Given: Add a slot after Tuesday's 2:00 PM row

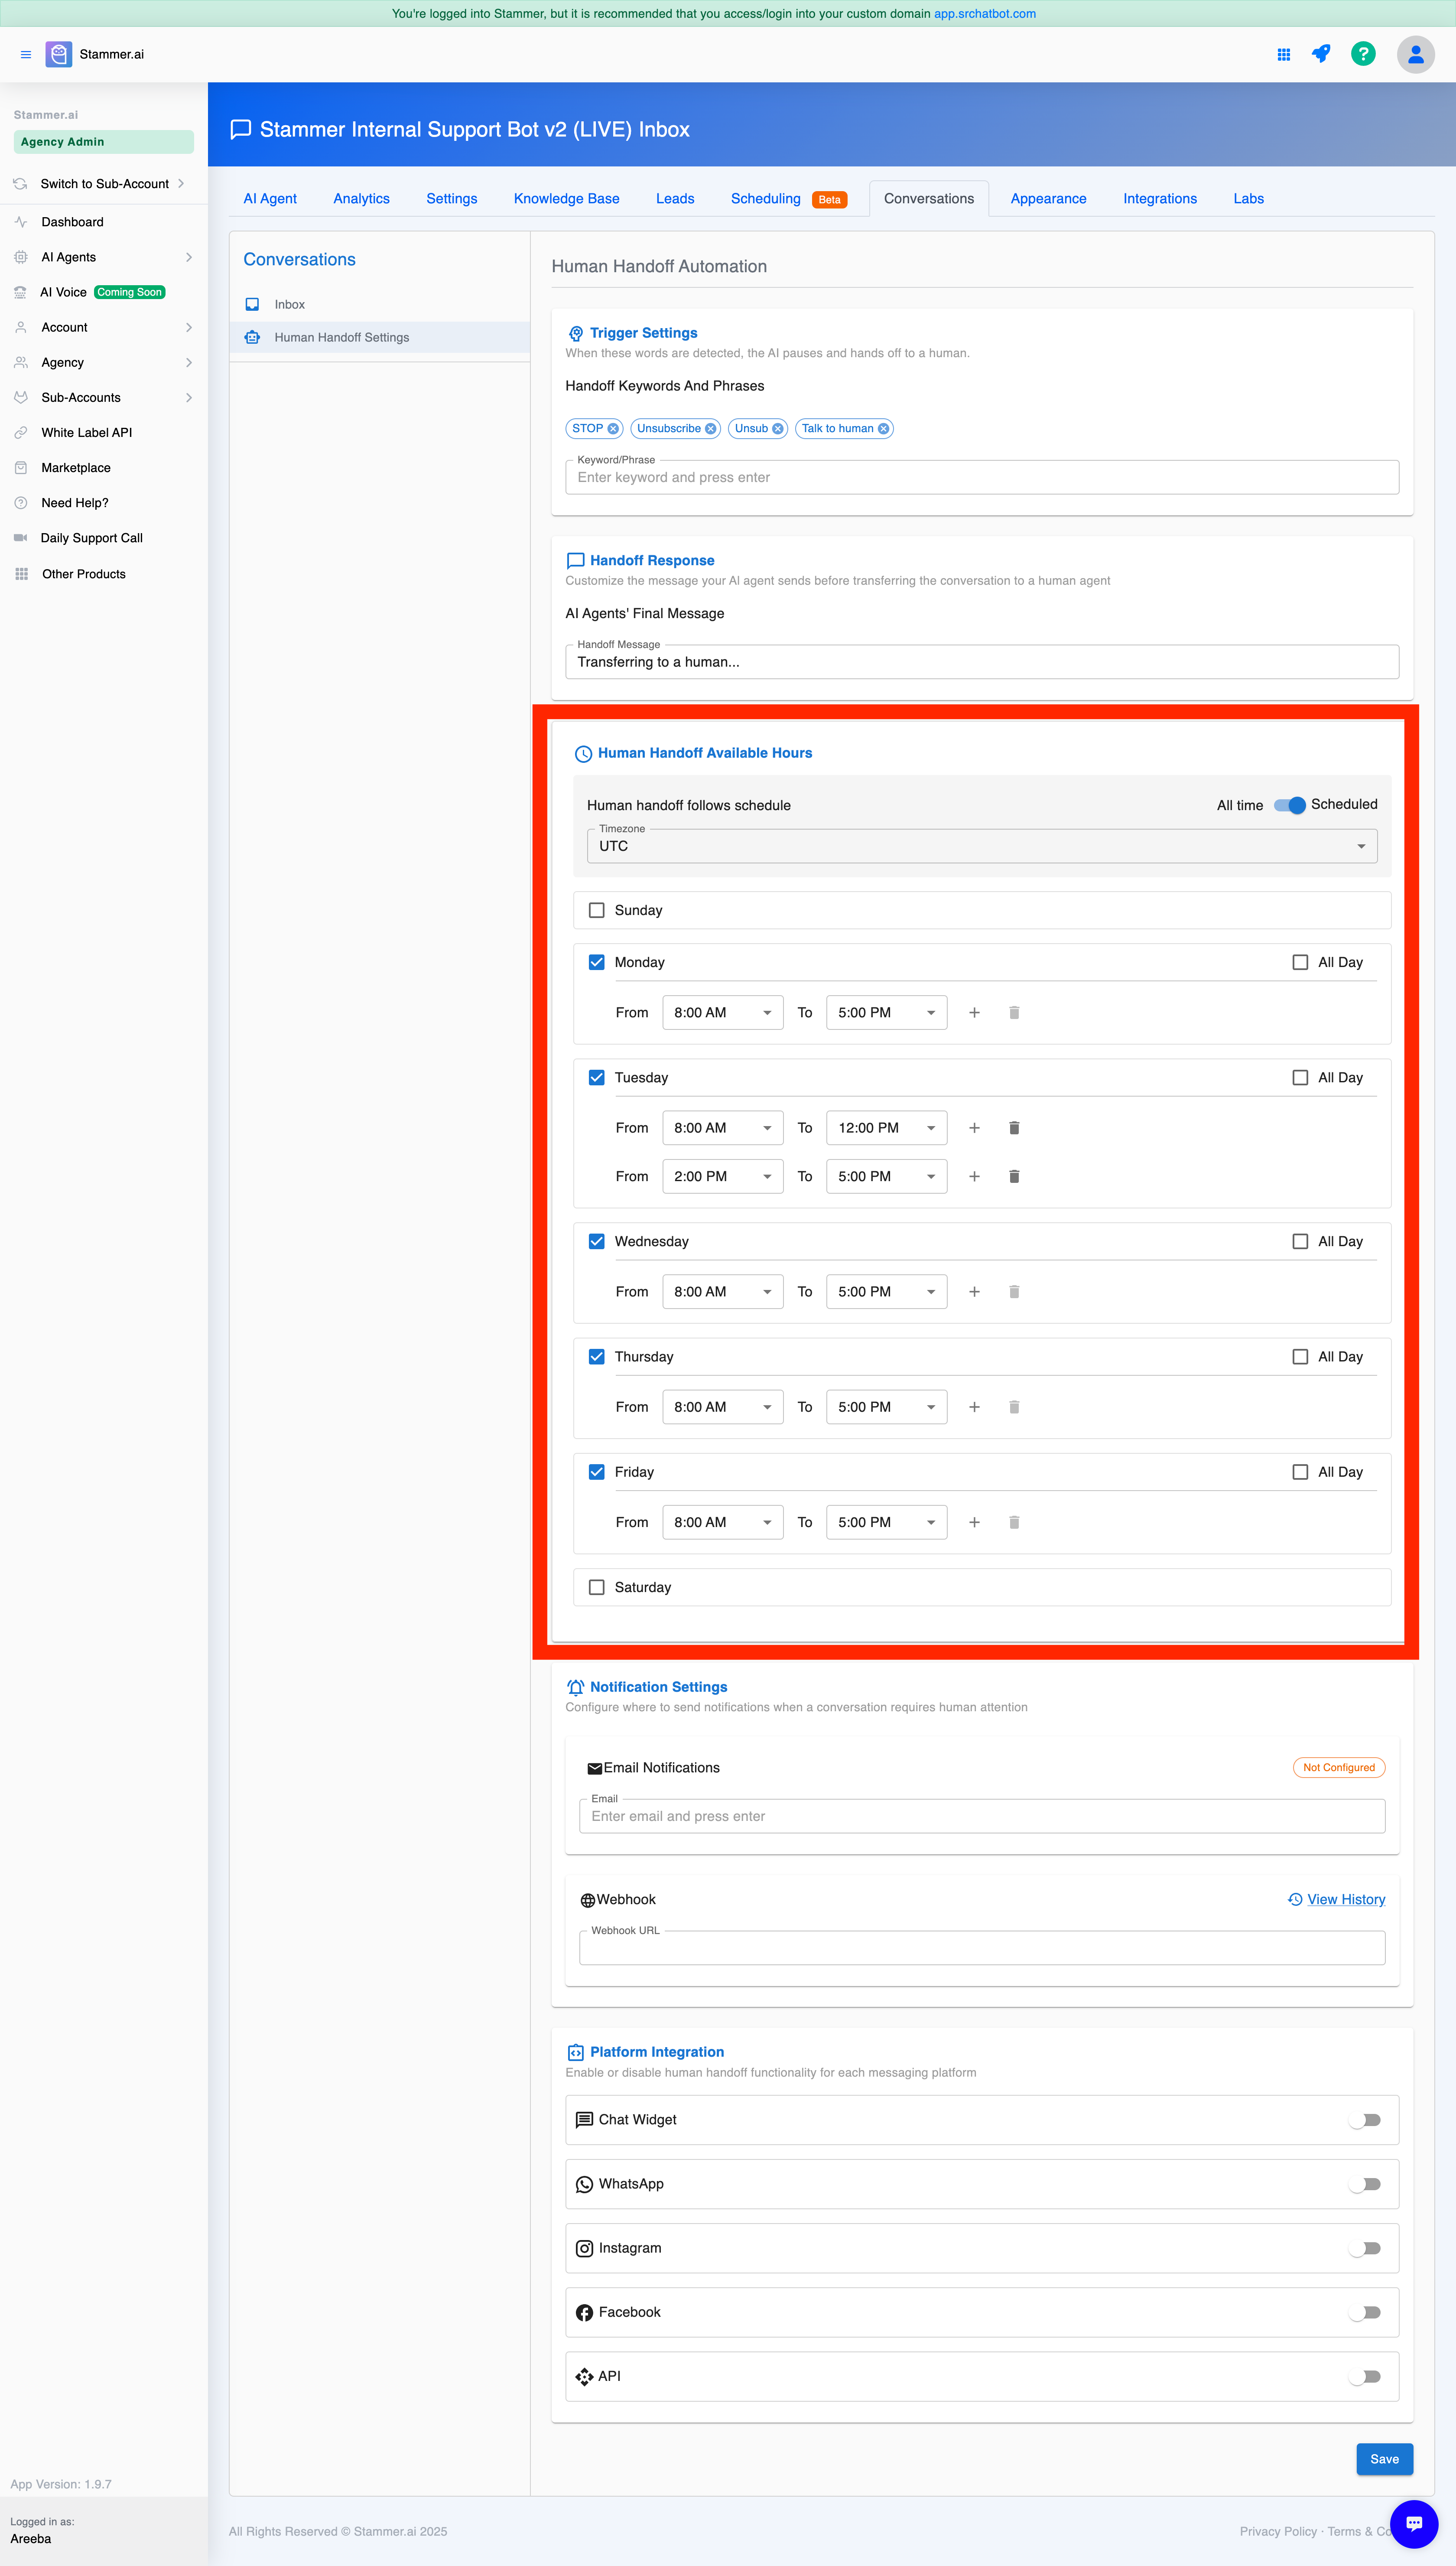Looking at the screenshot, I should [974, 1177].
